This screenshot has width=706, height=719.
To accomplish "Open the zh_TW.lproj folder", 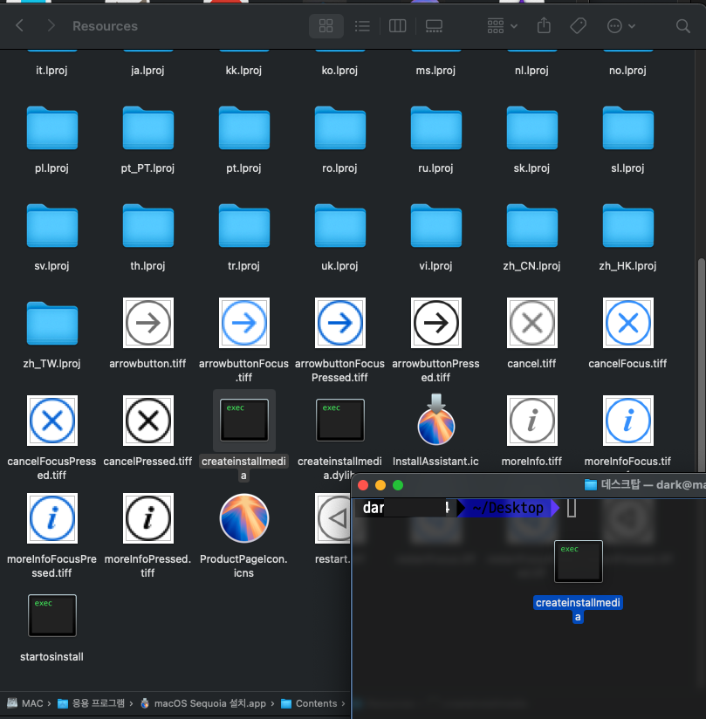I will 52,324.
